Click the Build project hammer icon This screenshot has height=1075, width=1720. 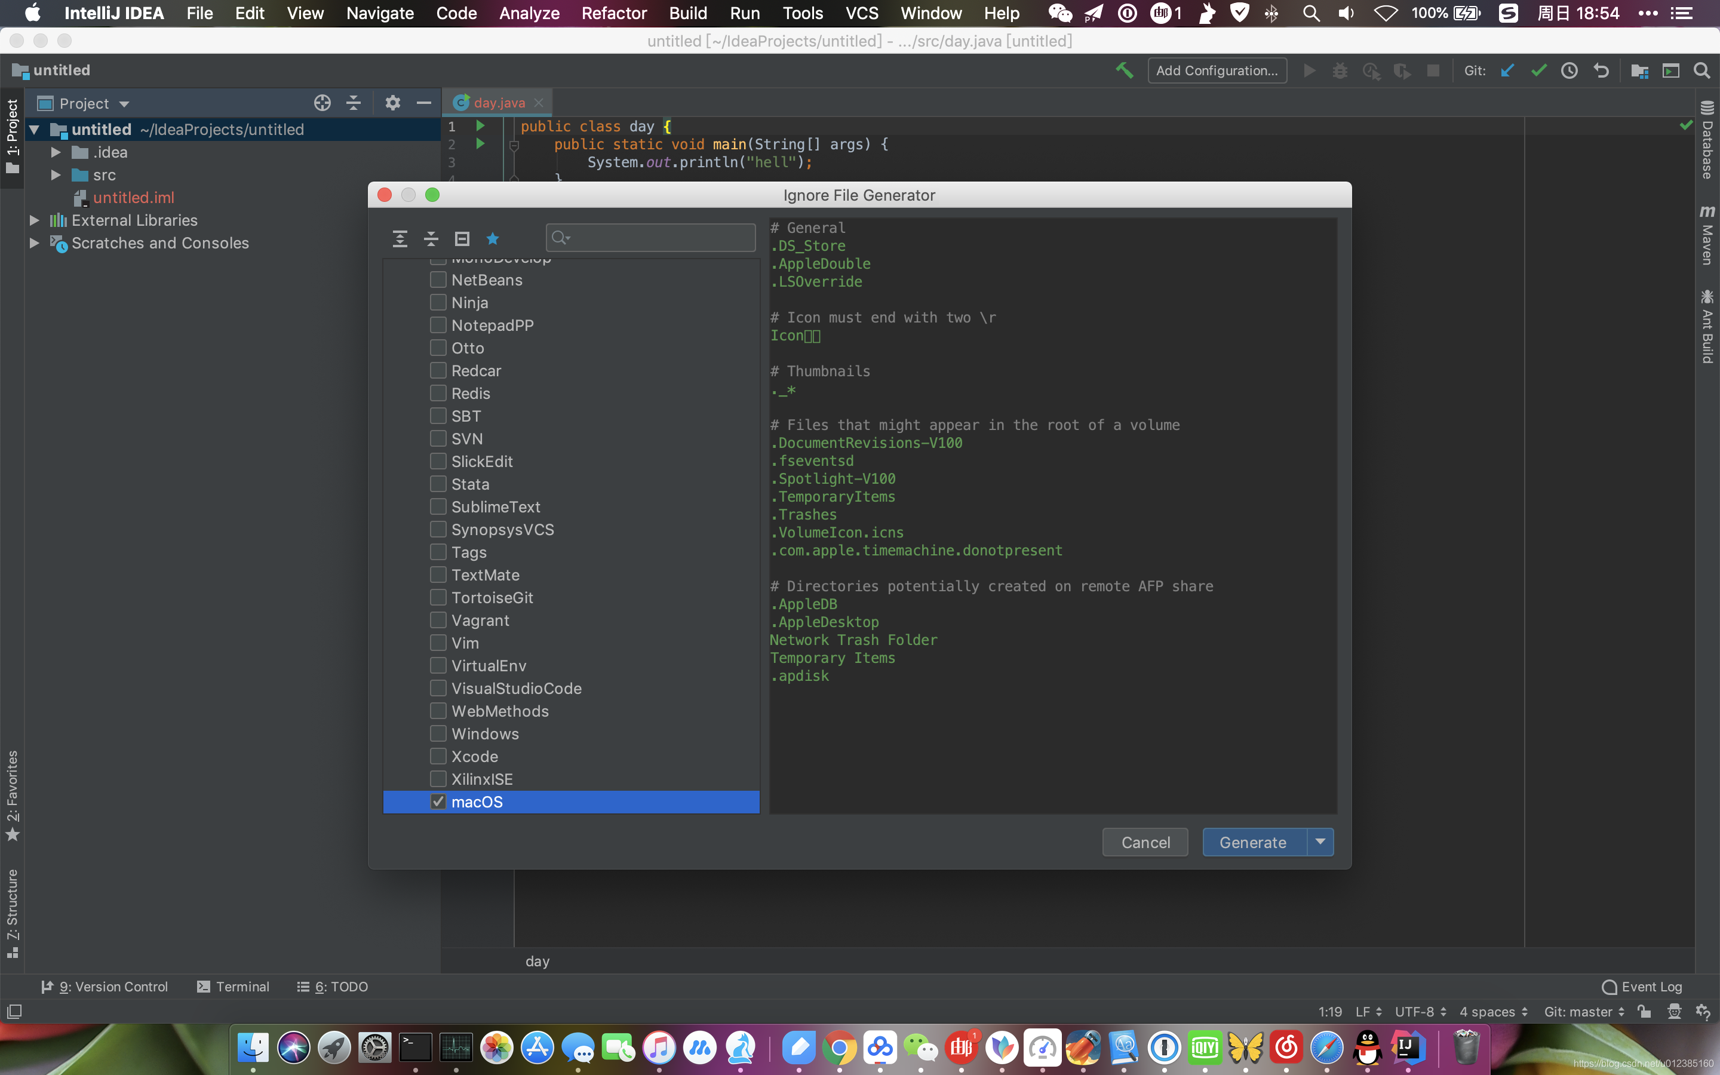[1125, 70]
